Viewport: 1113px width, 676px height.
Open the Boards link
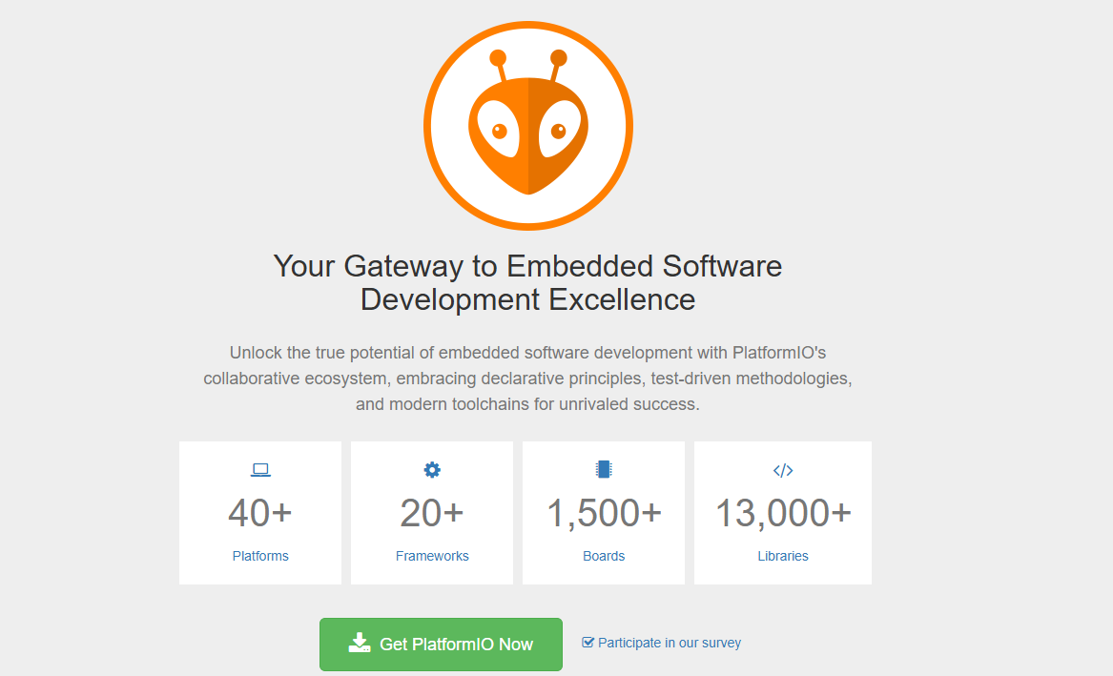pos(604,556)
